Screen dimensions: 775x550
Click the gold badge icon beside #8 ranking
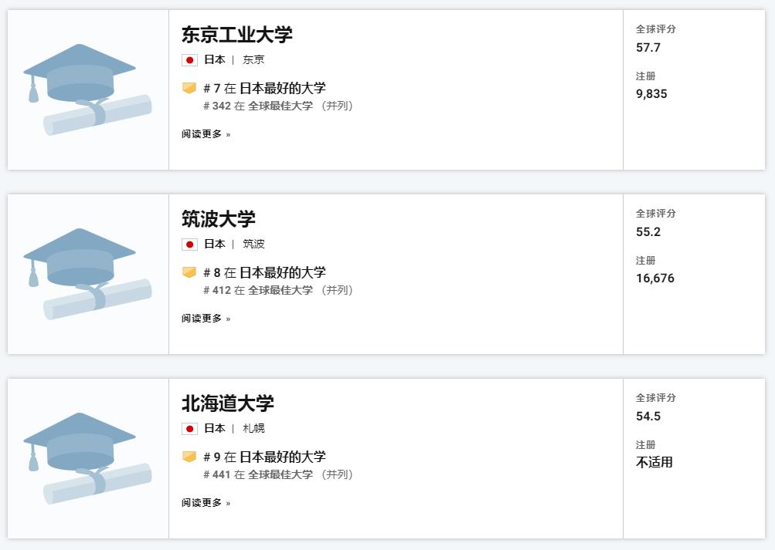(189, 272)
